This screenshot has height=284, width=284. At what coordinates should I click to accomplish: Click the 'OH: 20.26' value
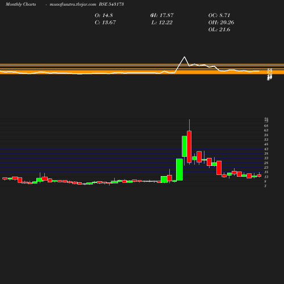pos(221,22)
